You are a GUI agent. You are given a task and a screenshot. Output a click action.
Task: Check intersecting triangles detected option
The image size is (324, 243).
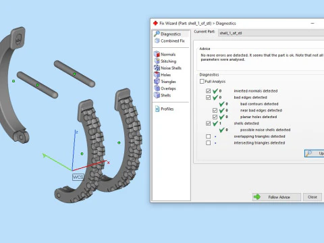click(208, 143)
